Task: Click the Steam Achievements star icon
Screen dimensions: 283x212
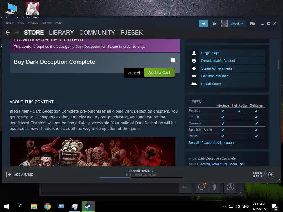Action: tap(194, 68)
